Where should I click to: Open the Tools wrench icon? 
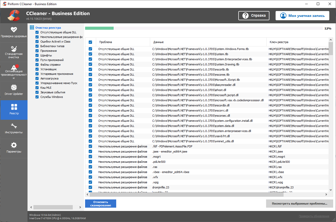[x=14, y=126]
